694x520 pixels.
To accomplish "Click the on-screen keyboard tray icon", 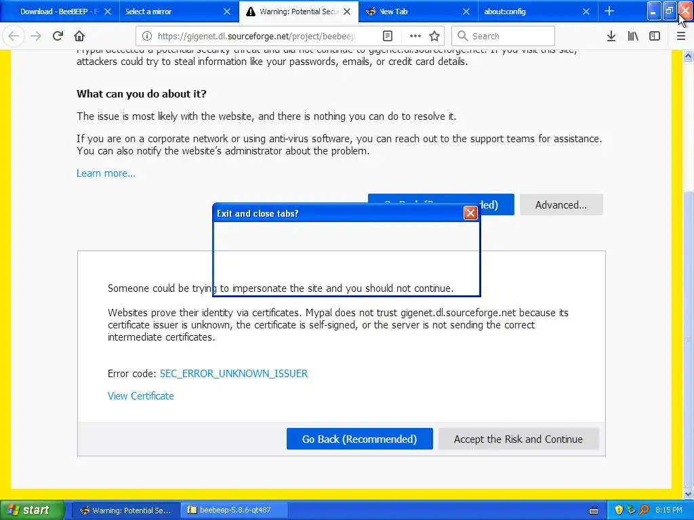I will point(594,511).
